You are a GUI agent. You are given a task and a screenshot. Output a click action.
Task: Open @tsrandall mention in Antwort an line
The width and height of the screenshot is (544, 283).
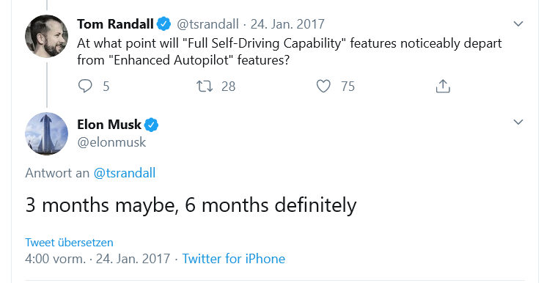(125, 173)
